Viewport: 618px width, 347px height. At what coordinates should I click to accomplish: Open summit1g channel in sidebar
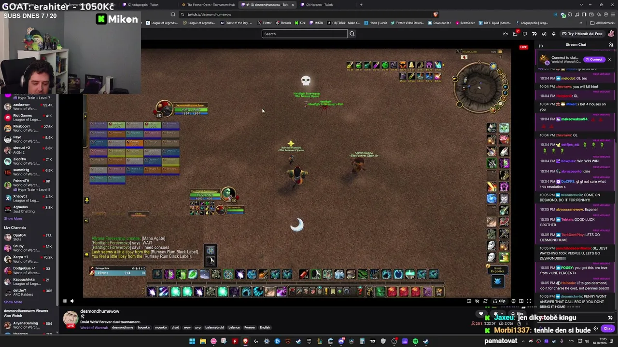[x=28, y=172]
